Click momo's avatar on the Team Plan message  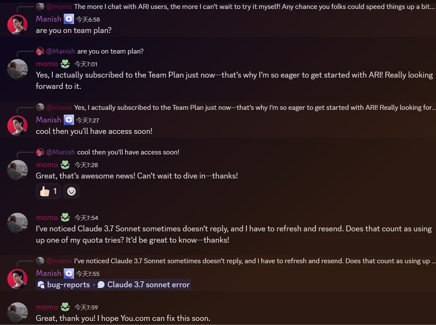(17, 69)
